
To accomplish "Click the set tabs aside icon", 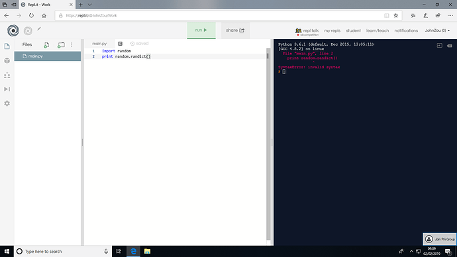I will pyautogui.click(x=14, y=5).
